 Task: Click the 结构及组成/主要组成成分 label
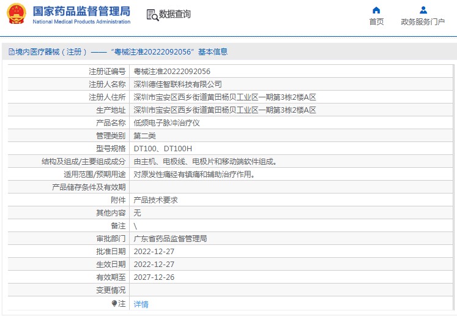pyautogui.click(x=83, y=161)
